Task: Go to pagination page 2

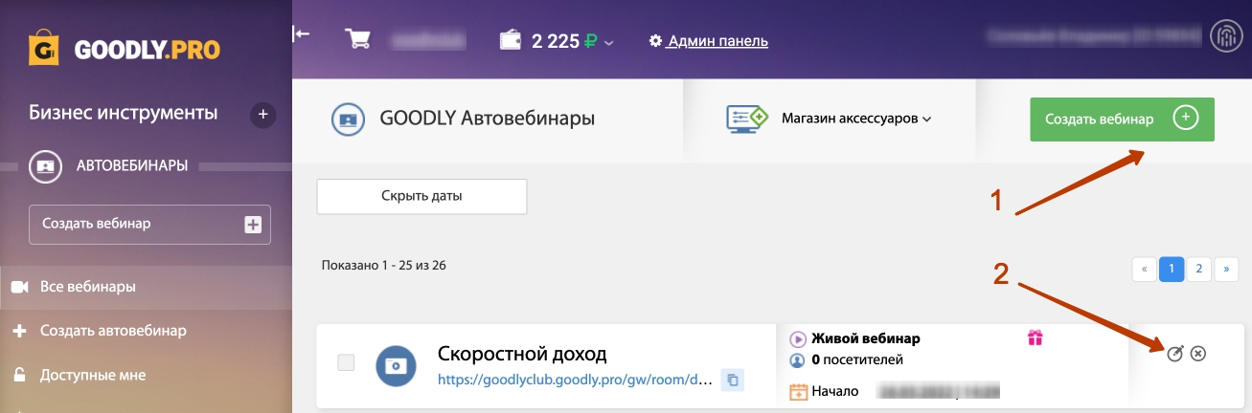Action: pyautogui.click(x=1198, y=269)
